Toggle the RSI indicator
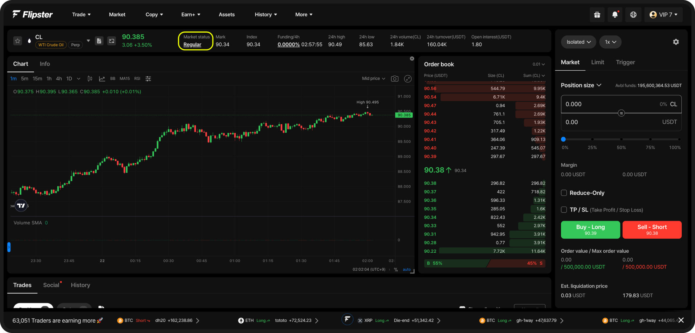The width and height of the screenshot is (695, 333). (137, 79)
